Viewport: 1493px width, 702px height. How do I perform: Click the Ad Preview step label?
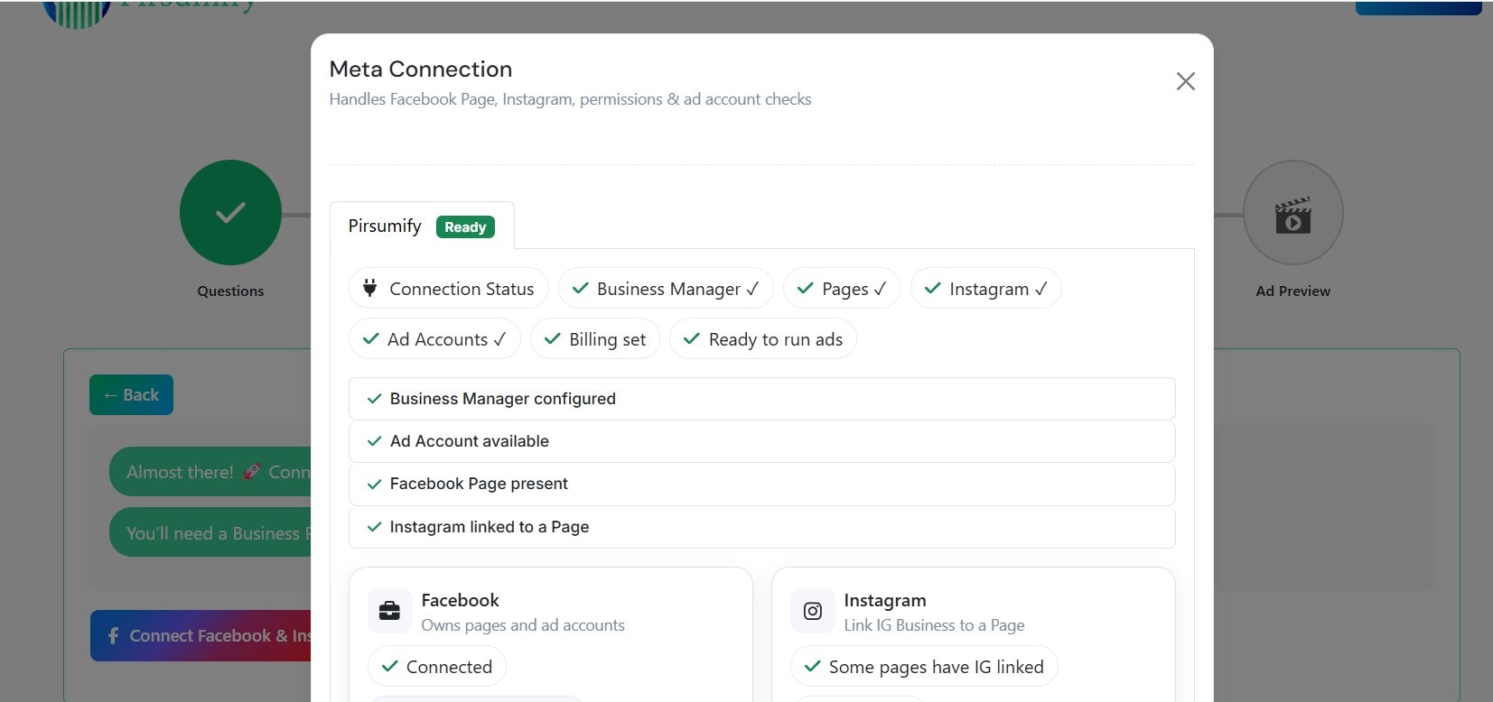point(1292,291)
